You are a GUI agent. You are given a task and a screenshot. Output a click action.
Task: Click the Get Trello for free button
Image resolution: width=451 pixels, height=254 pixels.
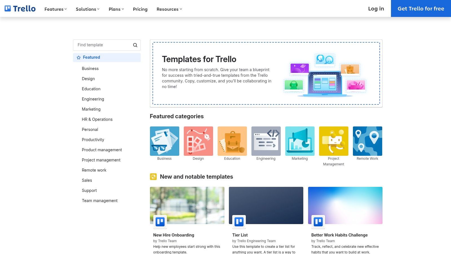pos(421,8)
